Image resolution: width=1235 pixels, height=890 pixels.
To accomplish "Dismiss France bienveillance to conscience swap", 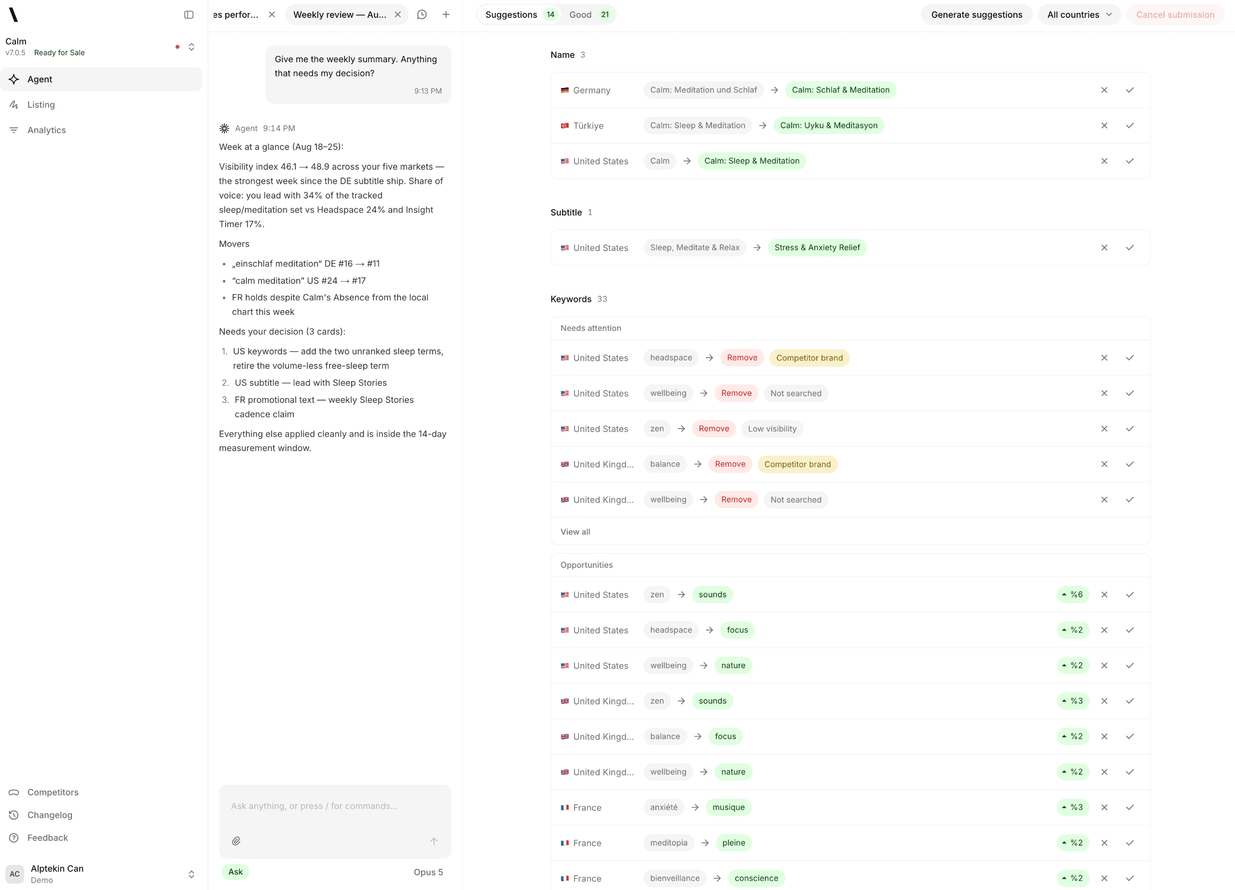I will coord(1104,878).
